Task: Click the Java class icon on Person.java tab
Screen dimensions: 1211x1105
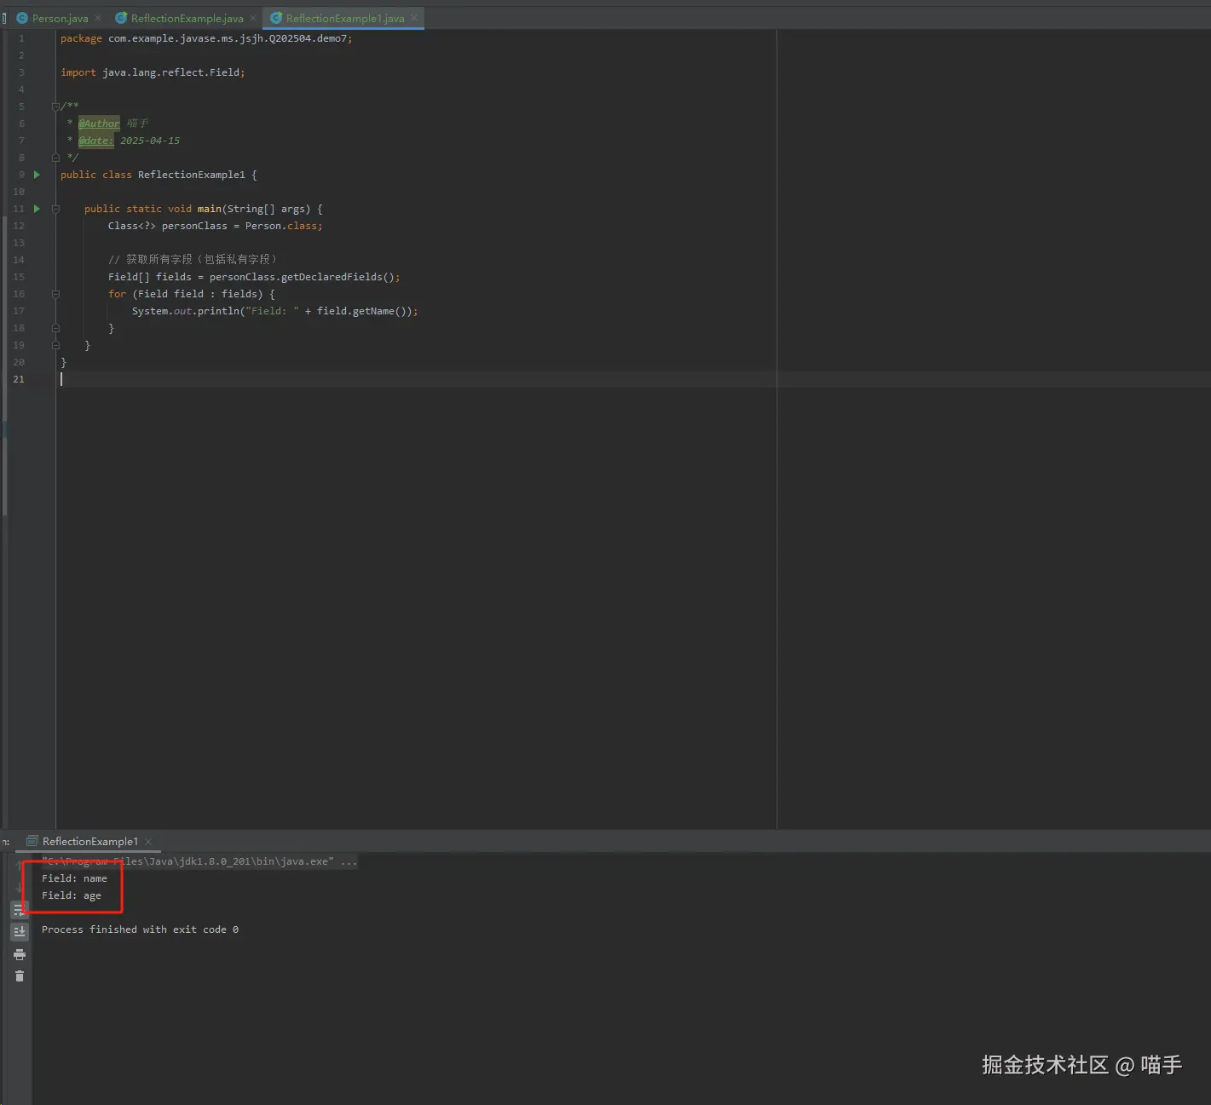Action: point(22,18)
